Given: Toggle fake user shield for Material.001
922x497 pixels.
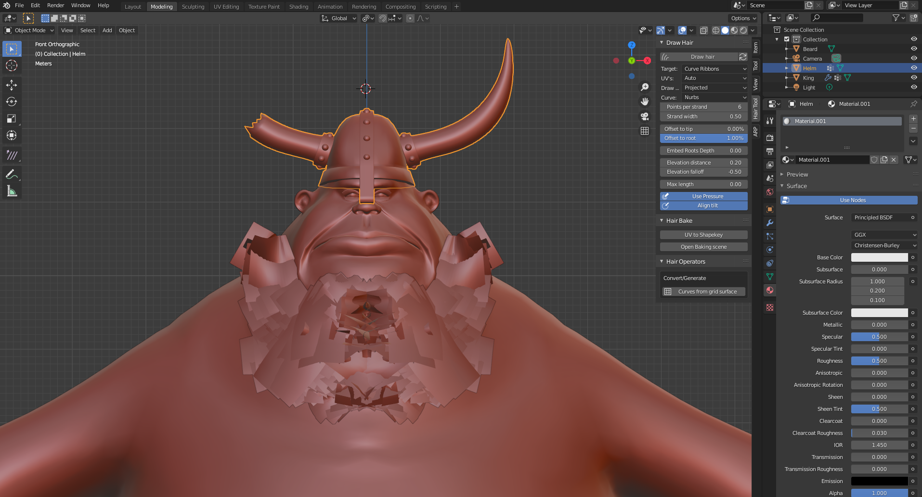Looking at the screenshot, I should (x=874, y=160).
